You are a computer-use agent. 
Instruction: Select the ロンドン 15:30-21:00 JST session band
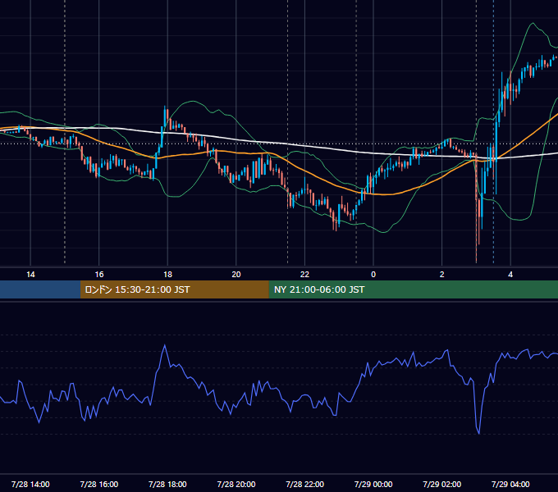pyautogui.click(x=174, y=289)
